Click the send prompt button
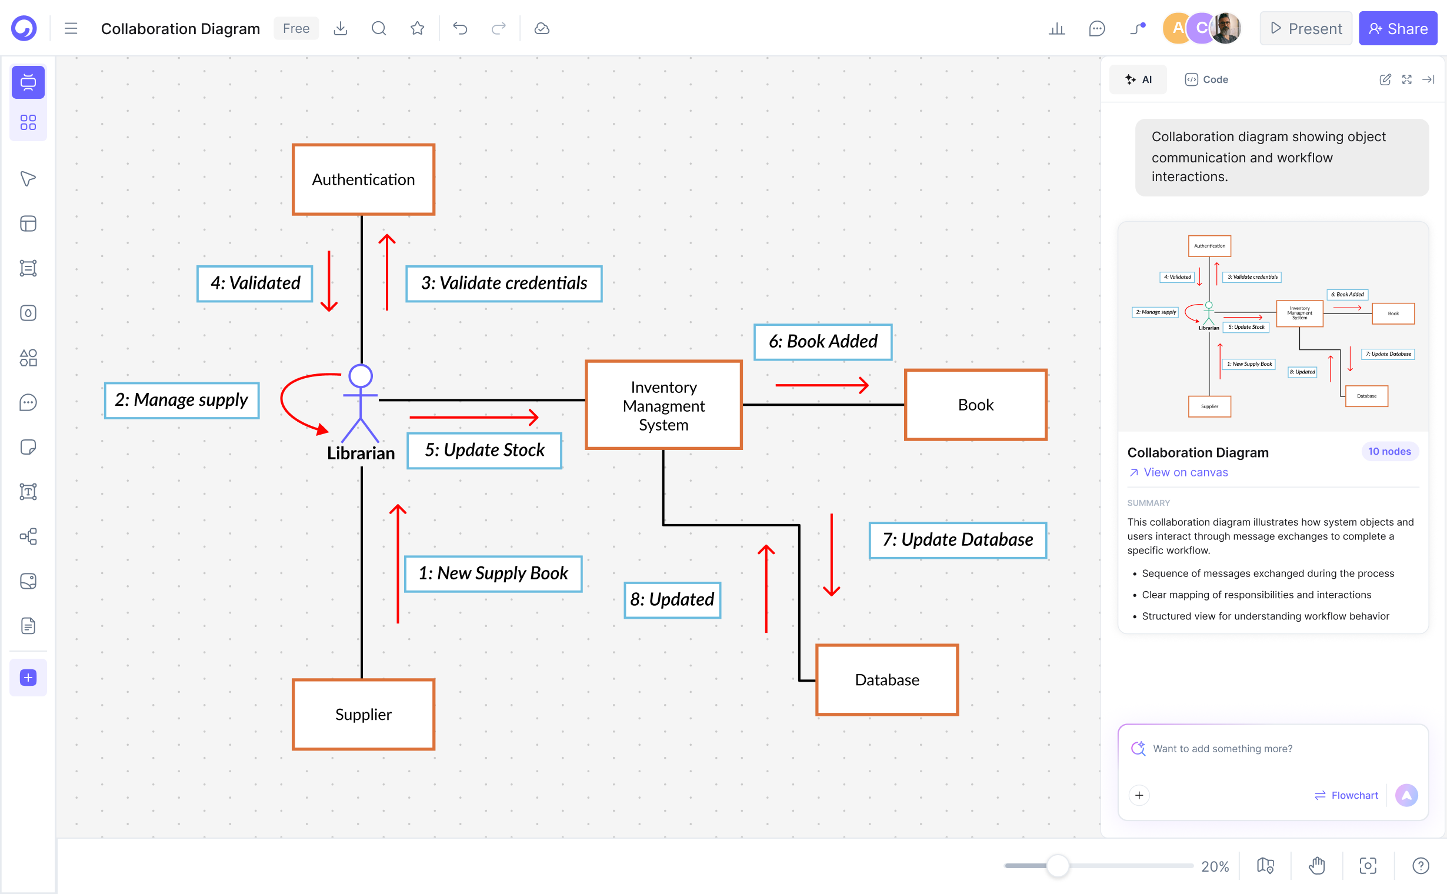Viewport: 1447px width, 894px height. (x=1406, y=795)
